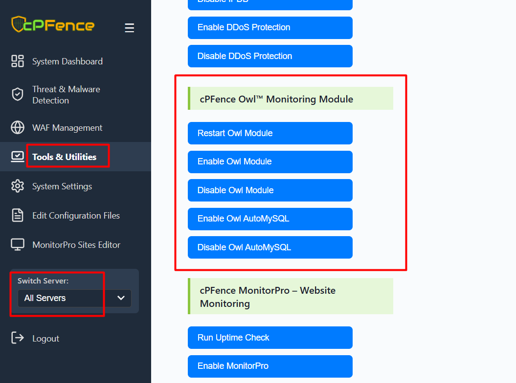Click the System Dashboard grid icon
The width and height of the screenshot is (516, 383).
coord(18,61)
